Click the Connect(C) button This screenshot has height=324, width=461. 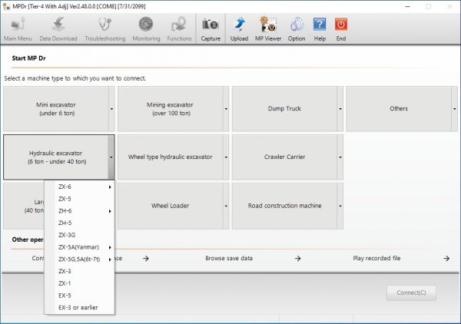411,293
